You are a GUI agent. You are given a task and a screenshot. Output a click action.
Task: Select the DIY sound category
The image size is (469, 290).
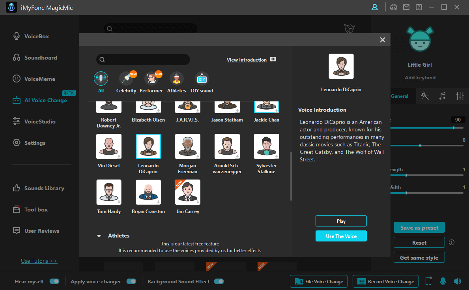pos(202,82)
